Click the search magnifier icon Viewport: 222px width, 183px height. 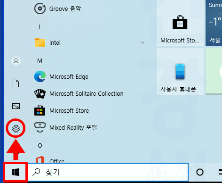36,172
